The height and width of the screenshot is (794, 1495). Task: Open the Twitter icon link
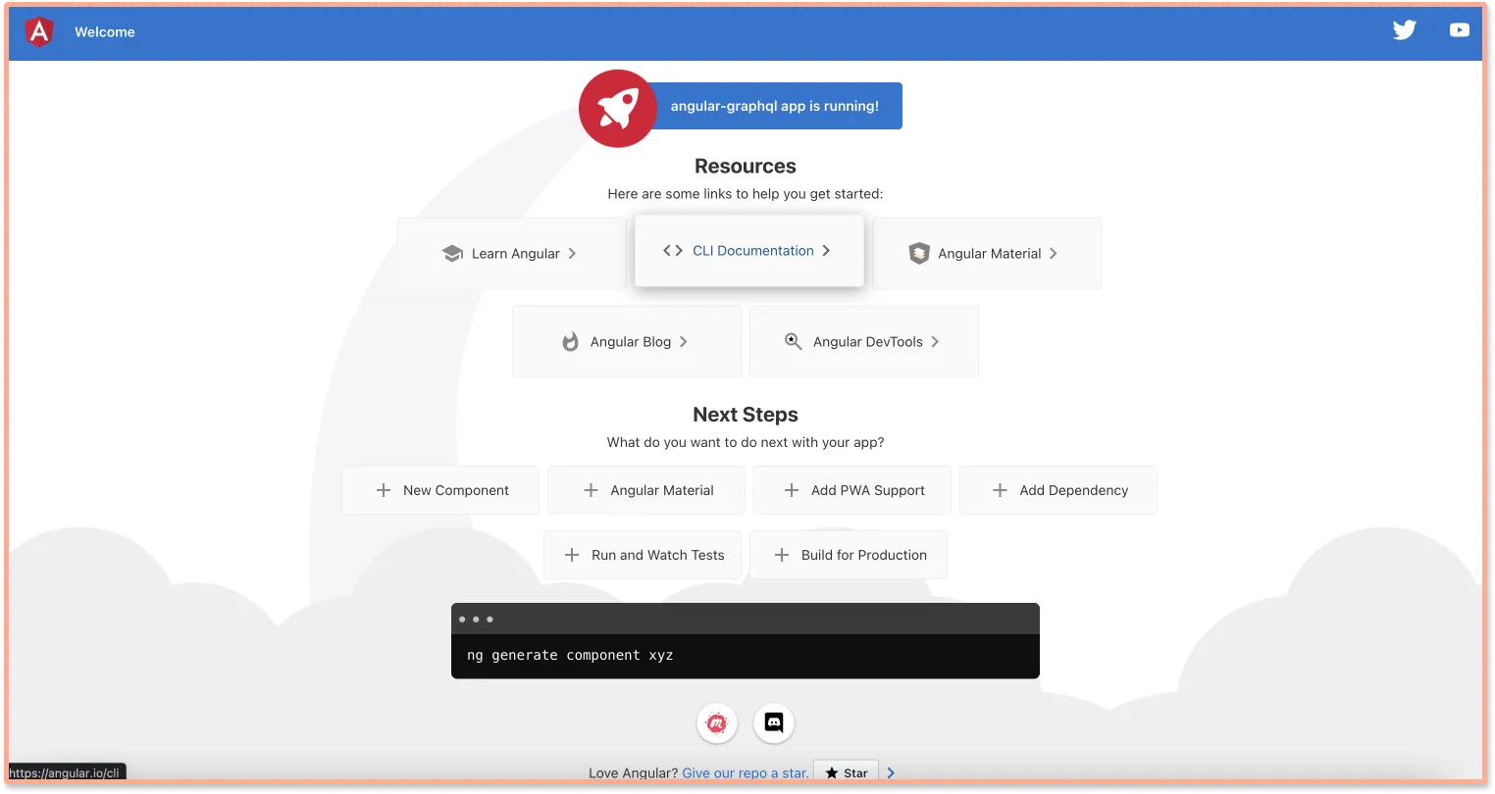[1405, 30]
